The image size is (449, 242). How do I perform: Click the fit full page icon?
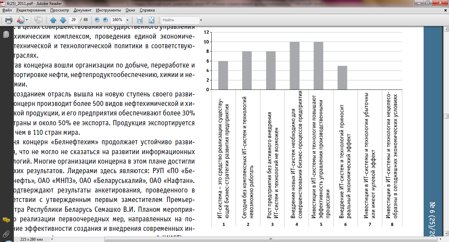coord(151,20)
